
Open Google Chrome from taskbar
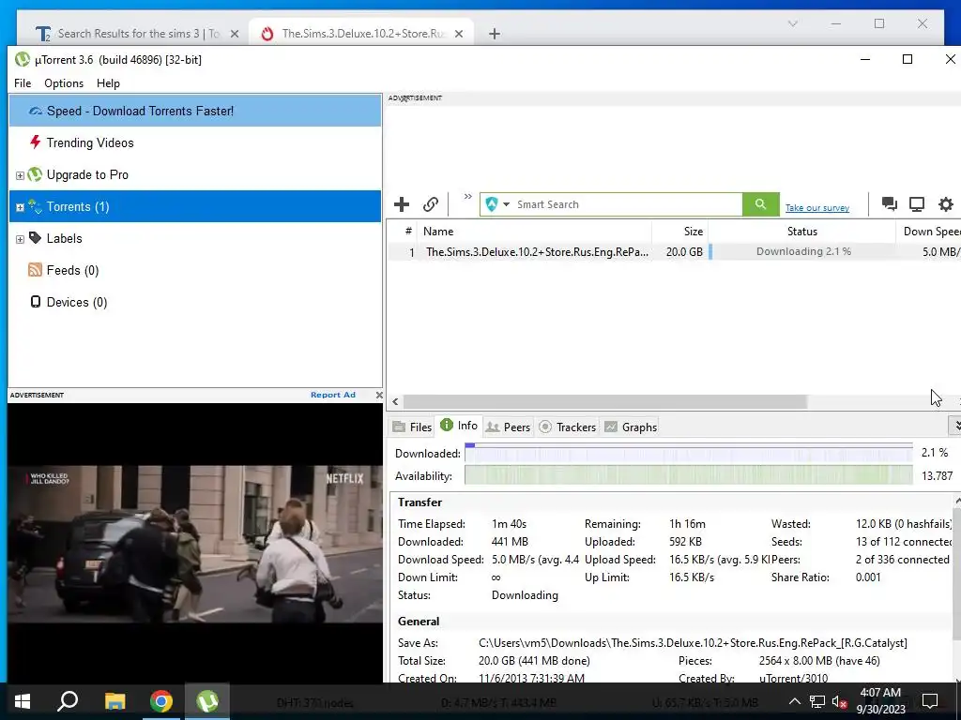click(161, 701)
